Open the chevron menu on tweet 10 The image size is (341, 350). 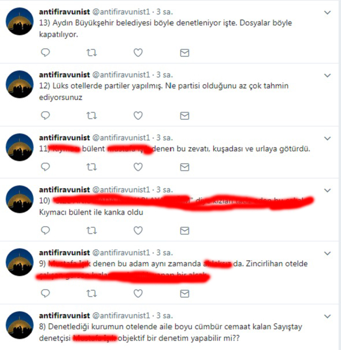(327, 191)
